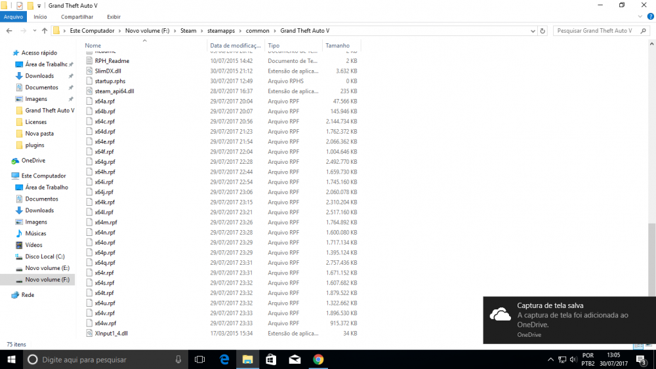Viewport: 656px width, 369px height.
Task: Go up one folder level arrow
Action: tap(45, 31)
